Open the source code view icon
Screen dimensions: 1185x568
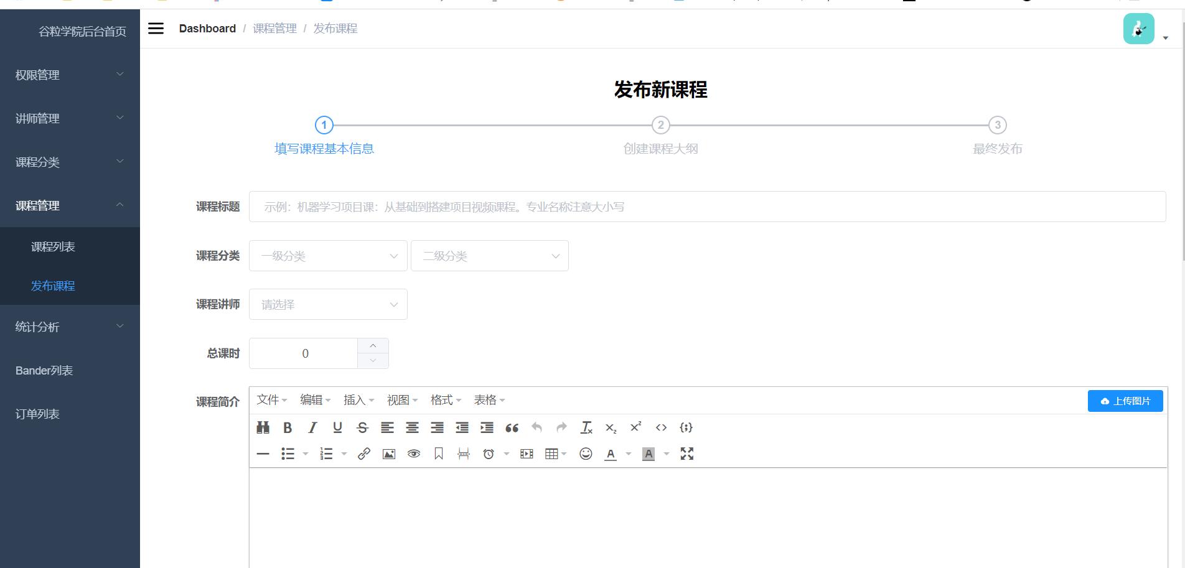tap(661, 427)
